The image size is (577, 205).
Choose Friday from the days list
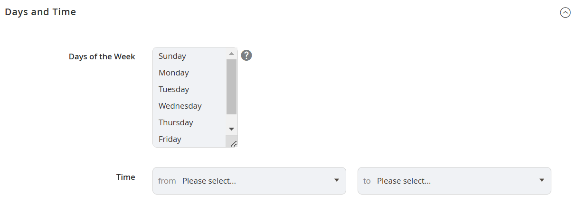click(x=189, y=139)
